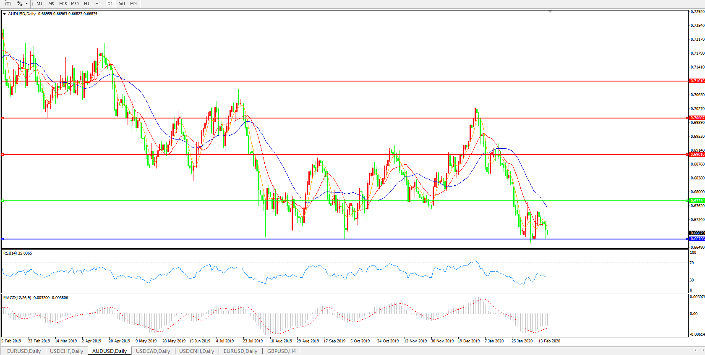Click the chart shift triangle marker
705x355 pixels.
(550, 12)
